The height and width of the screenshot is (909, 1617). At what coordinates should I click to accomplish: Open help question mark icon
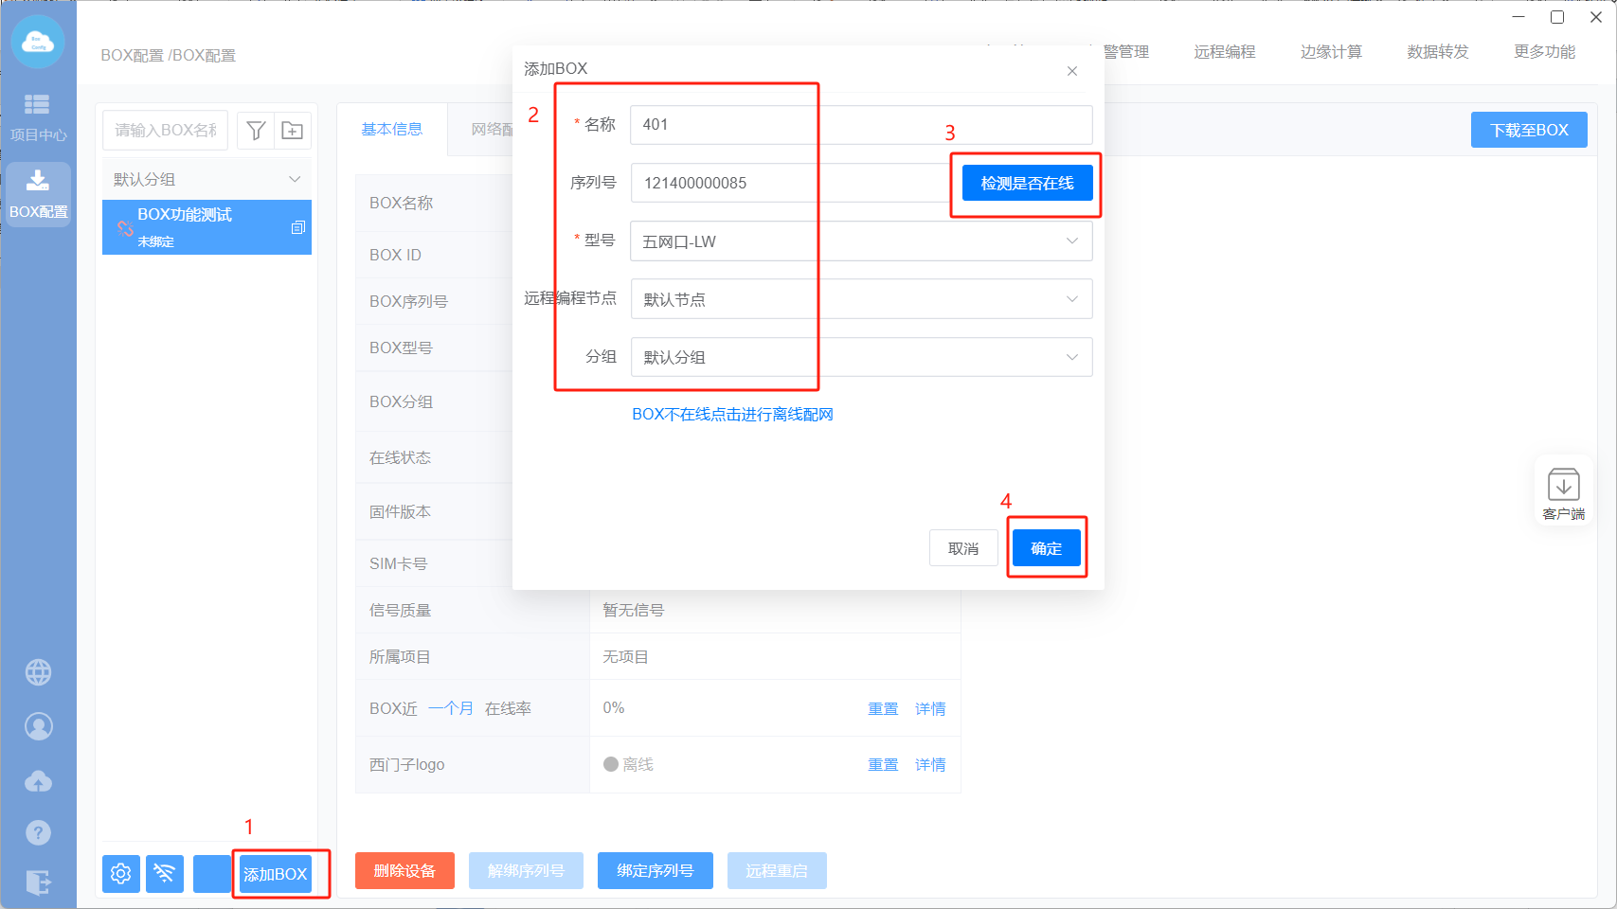pos(38,832)
